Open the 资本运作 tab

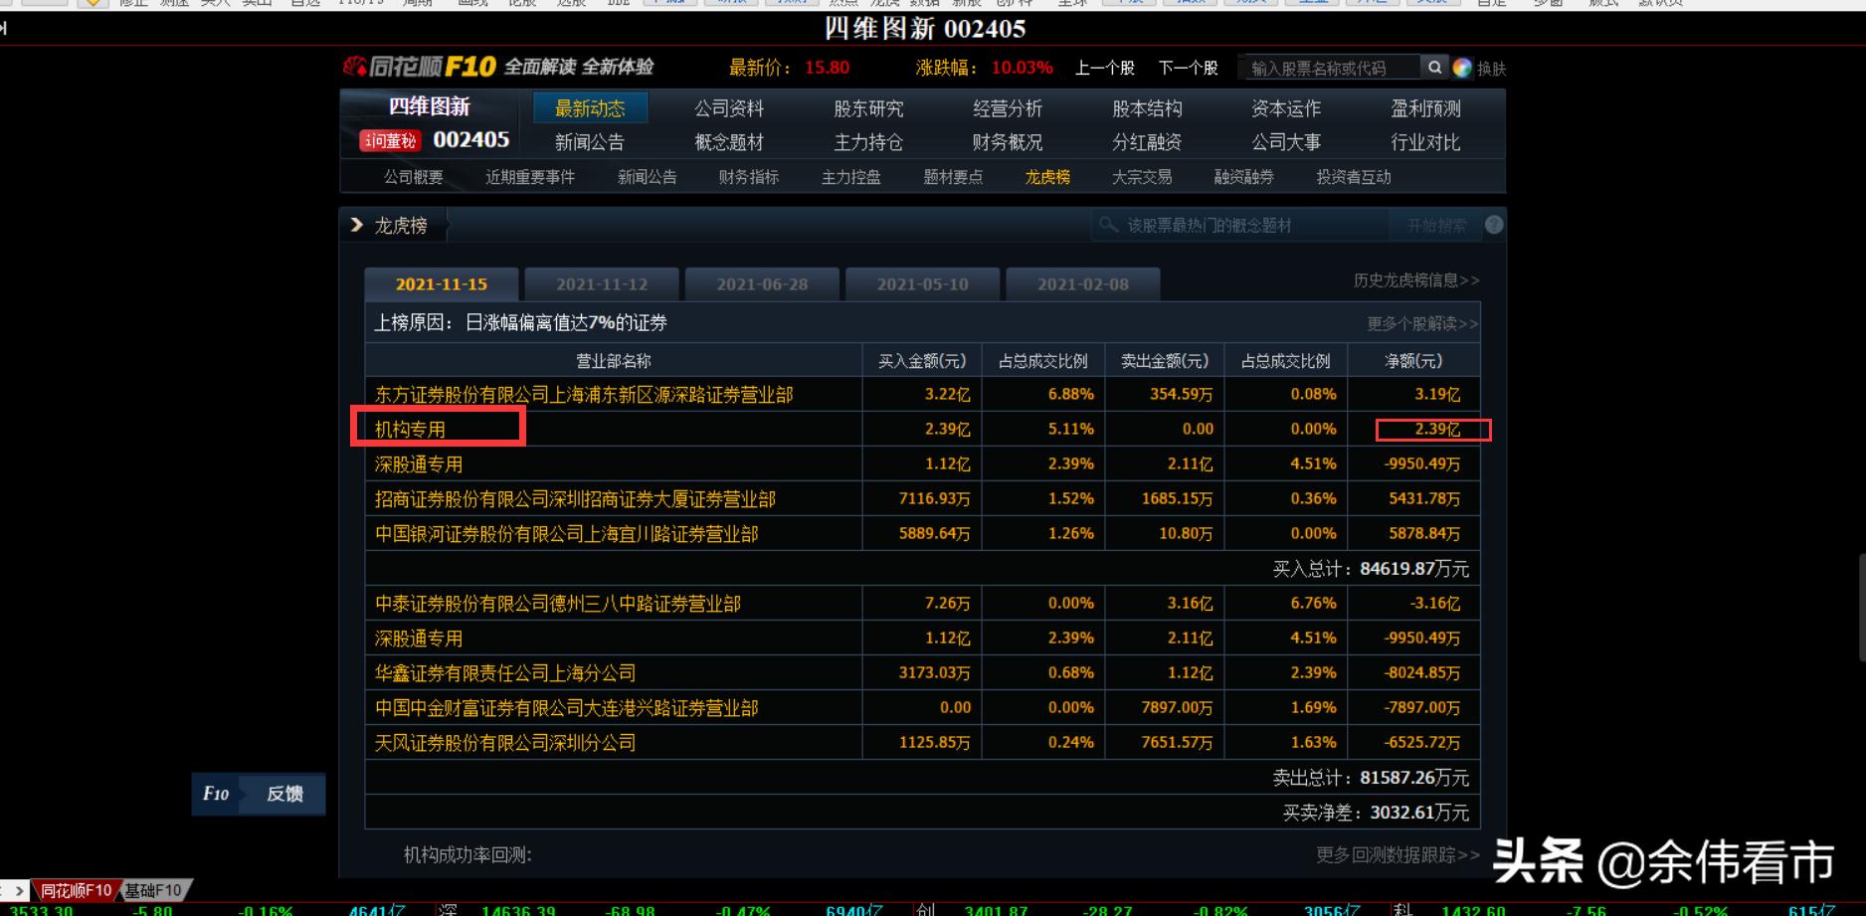tap(1286, 108)
